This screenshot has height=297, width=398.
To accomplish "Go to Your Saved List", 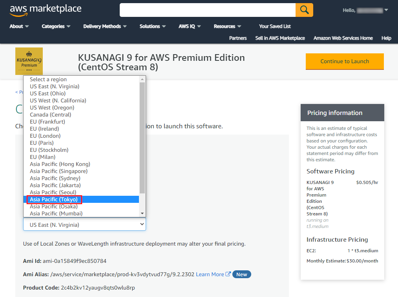I will [x=275, y=26].
